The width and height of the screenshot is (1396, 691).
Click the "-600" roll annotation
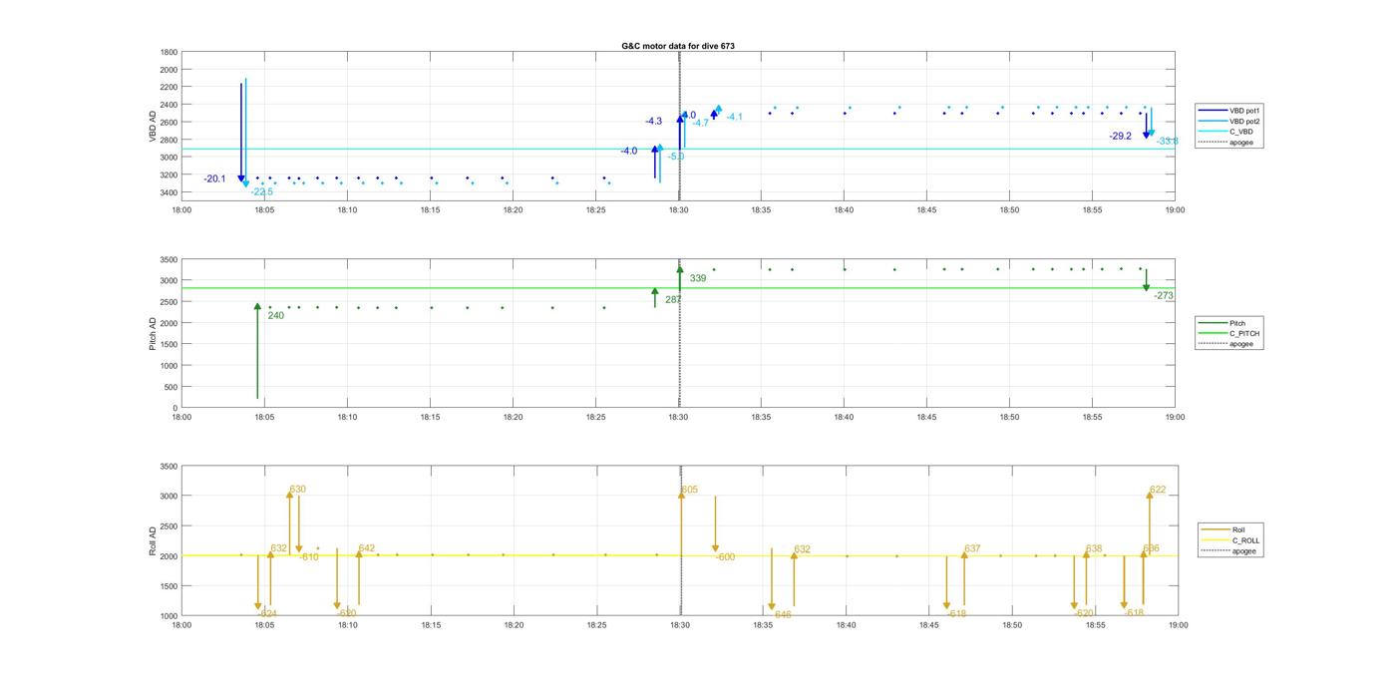click(x=725, y=557)
